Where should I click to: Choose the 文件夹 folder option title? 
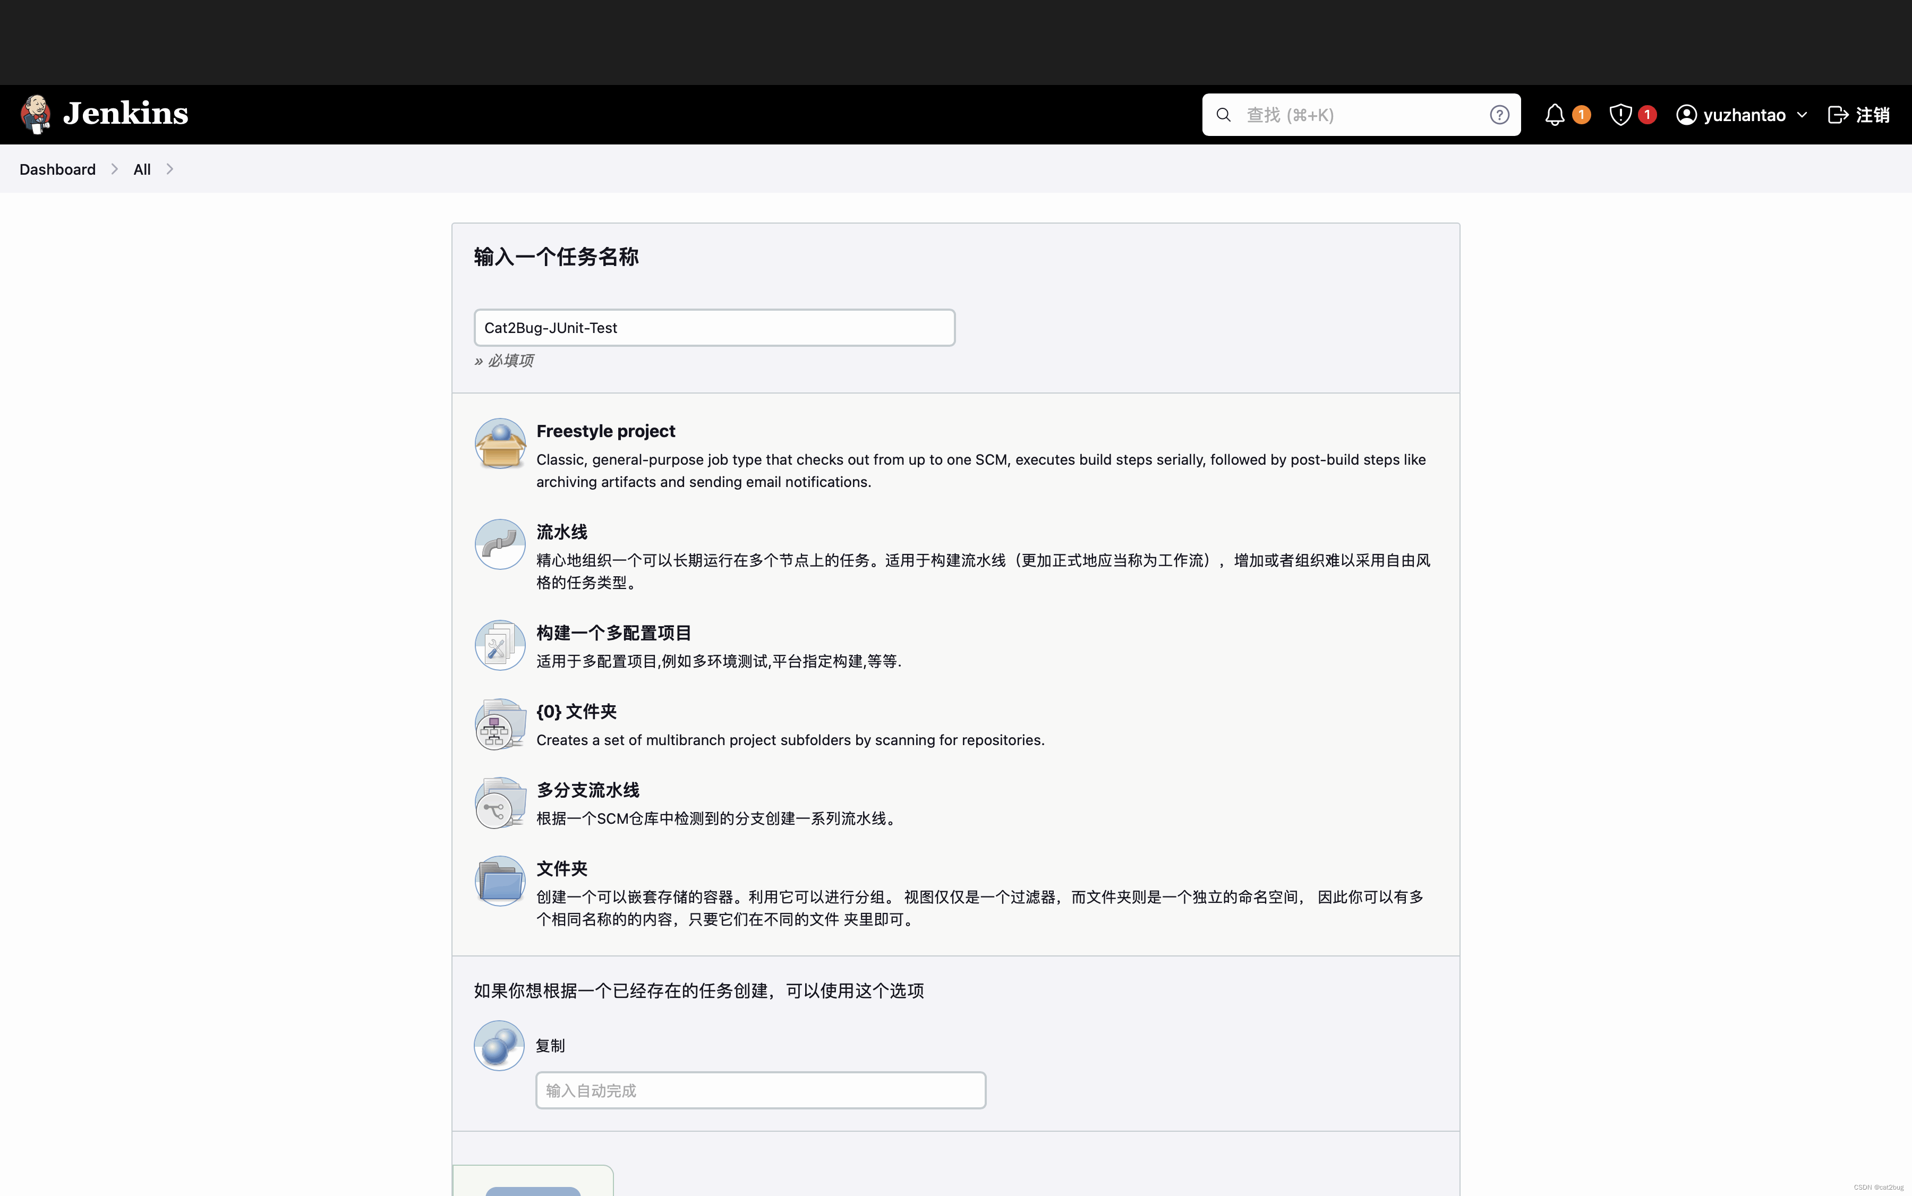561,868
